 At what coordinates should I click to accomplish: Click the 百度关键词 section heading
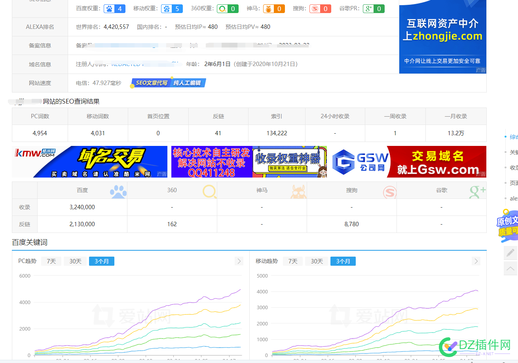pos(30,242)
